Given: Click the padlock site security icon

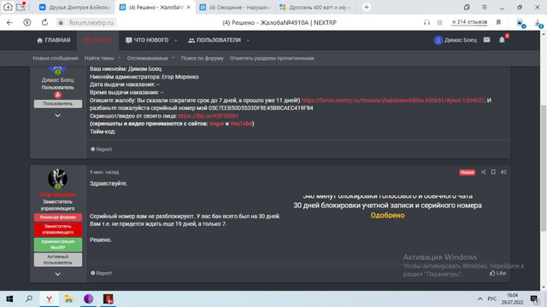Looking at the screenshot, I should pyautogui.click(x=61, y=23).
